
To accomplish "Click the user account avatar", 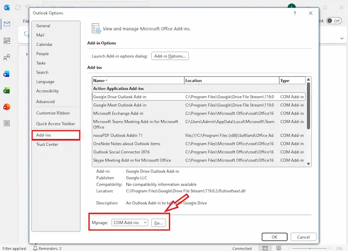I will [291, 6].
